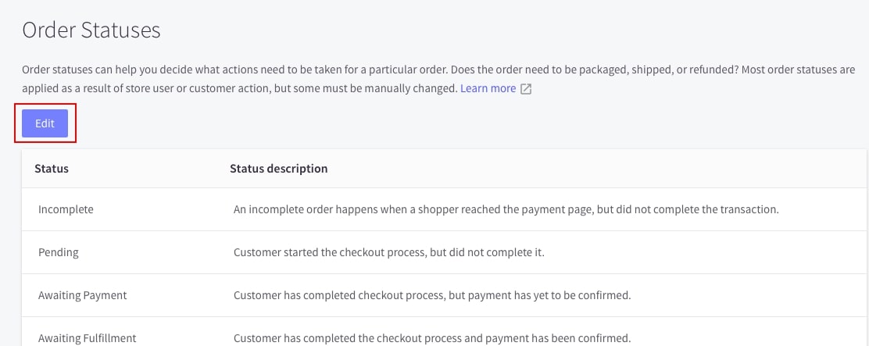The image size is (869, 346).
Task: Select the Incomplete status name
Action: pyautogui.click(x=66, y=209)
